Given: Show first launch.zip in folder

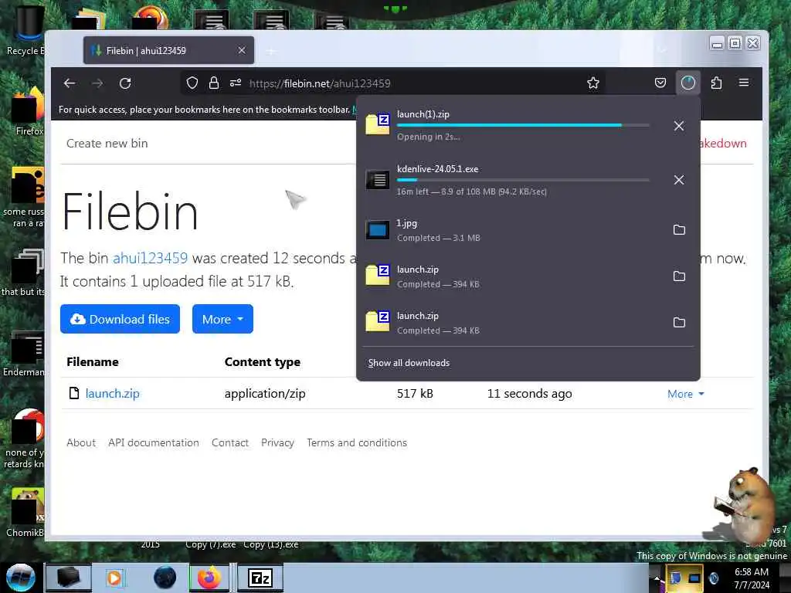Looking at the screenshot, I should pos(680,276).
